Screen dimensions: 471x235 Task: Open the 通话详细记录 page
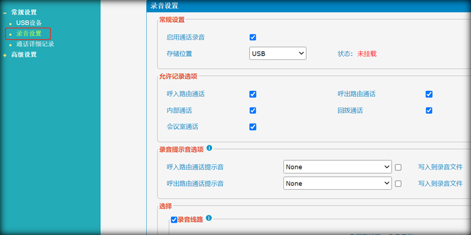pyautogui.click(x=35, y=44)
